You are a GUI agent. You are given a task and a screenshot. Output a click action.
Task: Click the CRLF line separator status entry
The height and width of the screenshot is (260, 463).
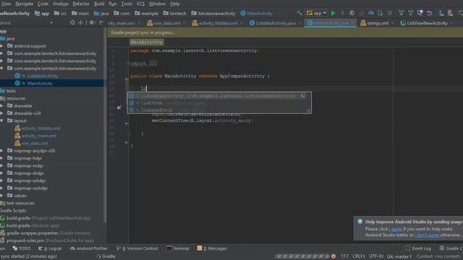pos(359,256)
